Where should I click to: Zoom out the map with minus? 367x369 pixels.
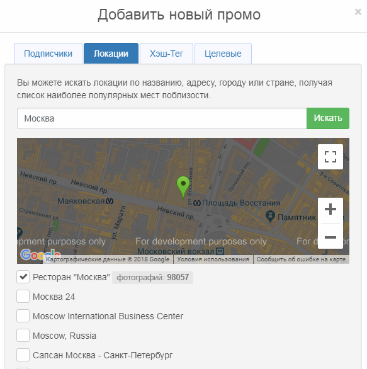[x=330, y=237]
